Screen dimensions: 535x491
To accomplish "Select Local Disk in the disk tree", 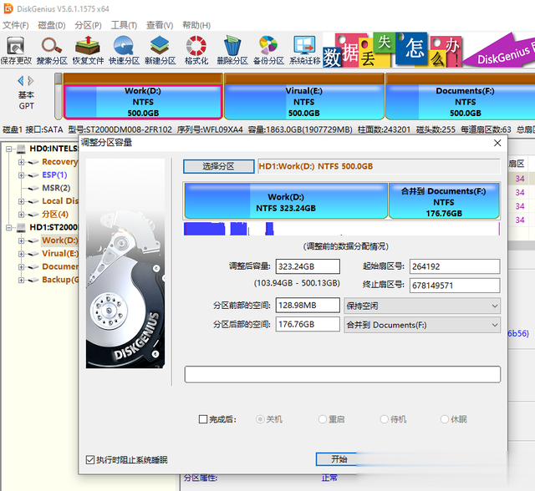I will (x=60, y=201).
